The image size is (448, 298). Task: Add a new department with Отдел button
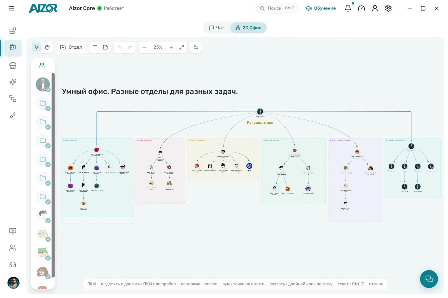pyautogui.click(x=71, y=47)
